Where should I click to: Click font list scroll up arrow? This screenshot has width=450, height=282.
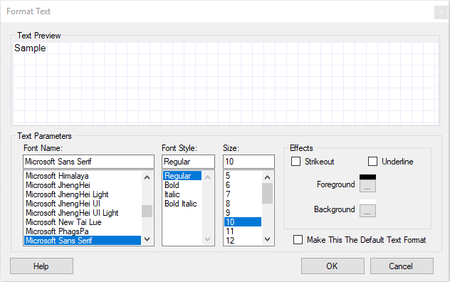(x=147, y=177)
